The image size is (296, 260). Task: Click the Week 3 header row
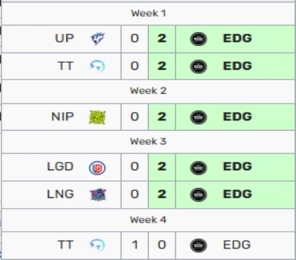pyautogui.click(x=148, y=142)
